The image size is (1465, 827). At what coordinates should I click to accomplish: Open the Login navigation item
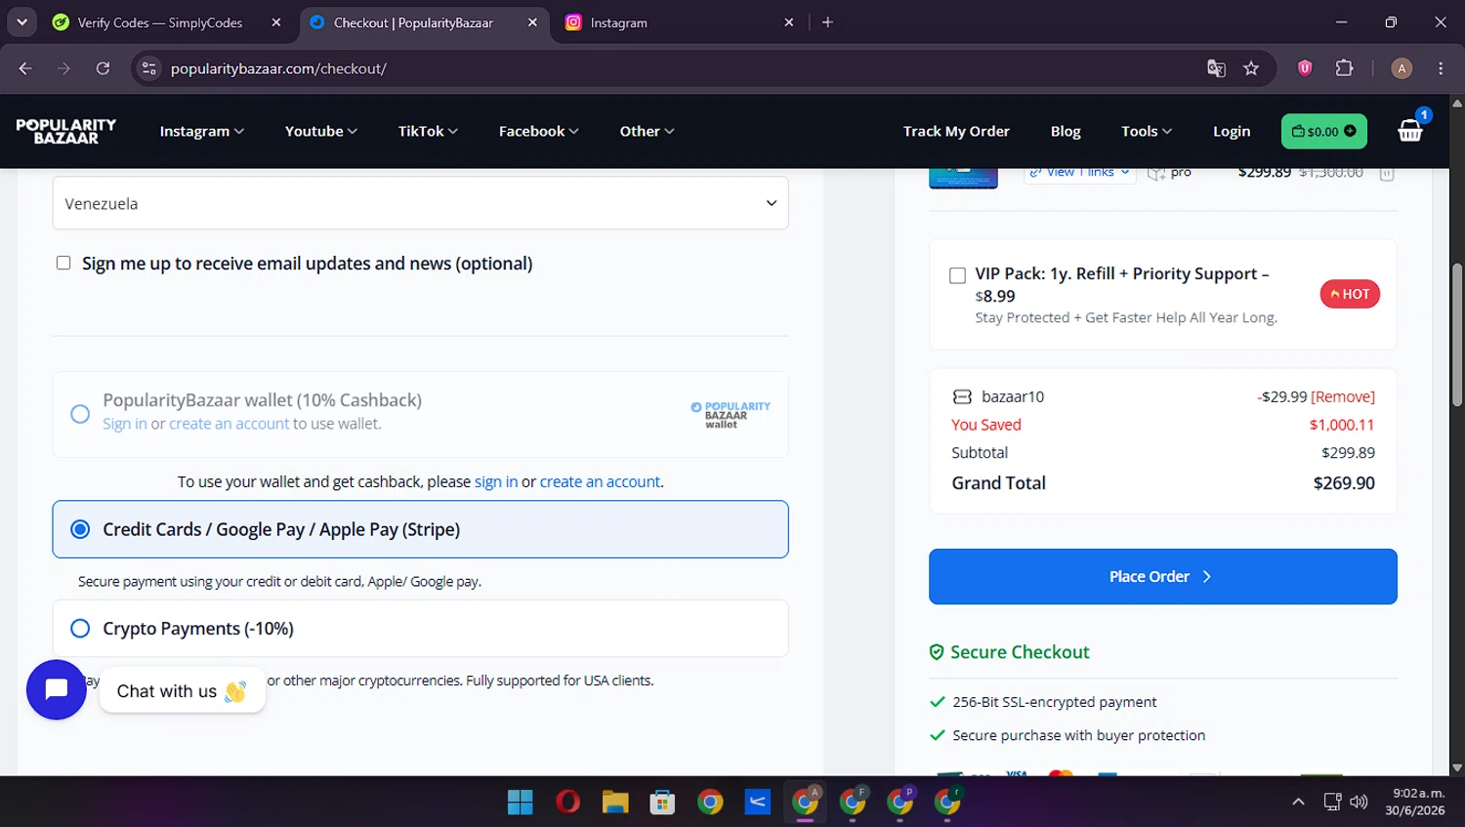(1232, 131)
